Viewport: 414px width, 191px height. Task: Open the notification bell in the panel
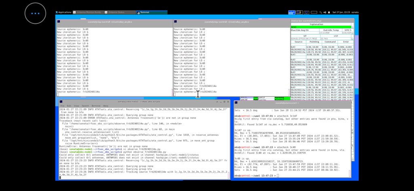[329, 12]
